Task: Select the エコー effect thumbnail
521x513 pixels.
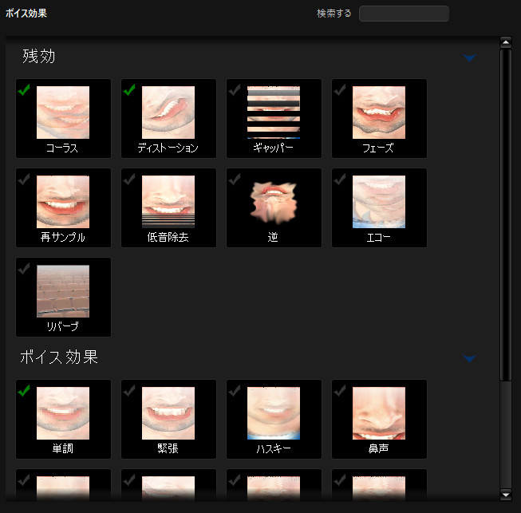Action: pyautogui.click(x=379, y=202)
